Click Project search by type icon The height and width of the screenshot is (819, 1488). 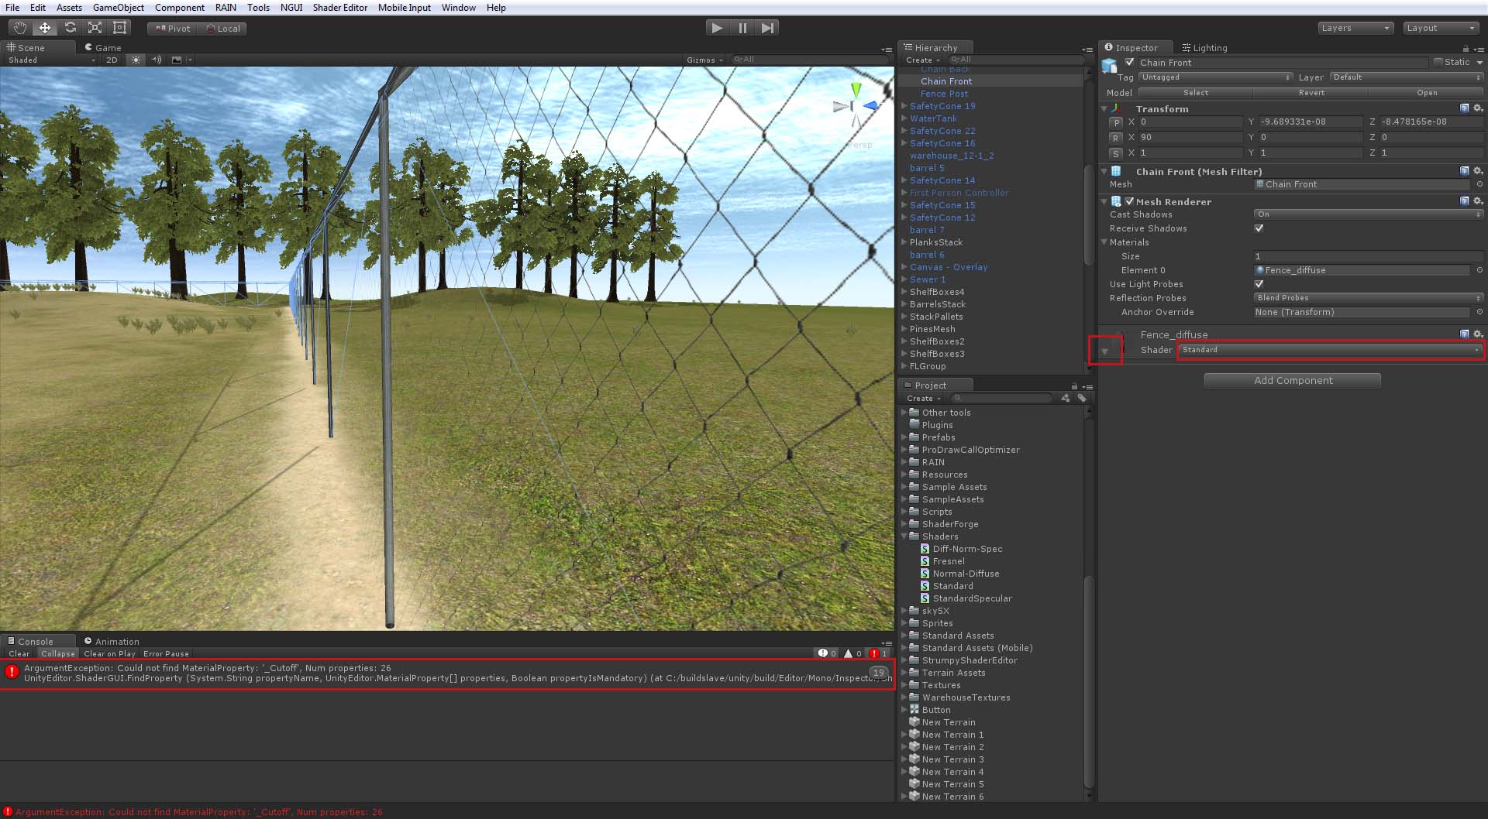point(1066,398)
